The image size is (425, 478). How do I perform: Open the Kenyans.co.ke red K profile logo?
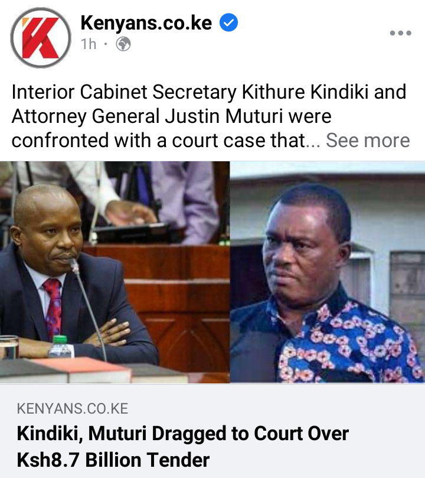[x=41, y=38]
